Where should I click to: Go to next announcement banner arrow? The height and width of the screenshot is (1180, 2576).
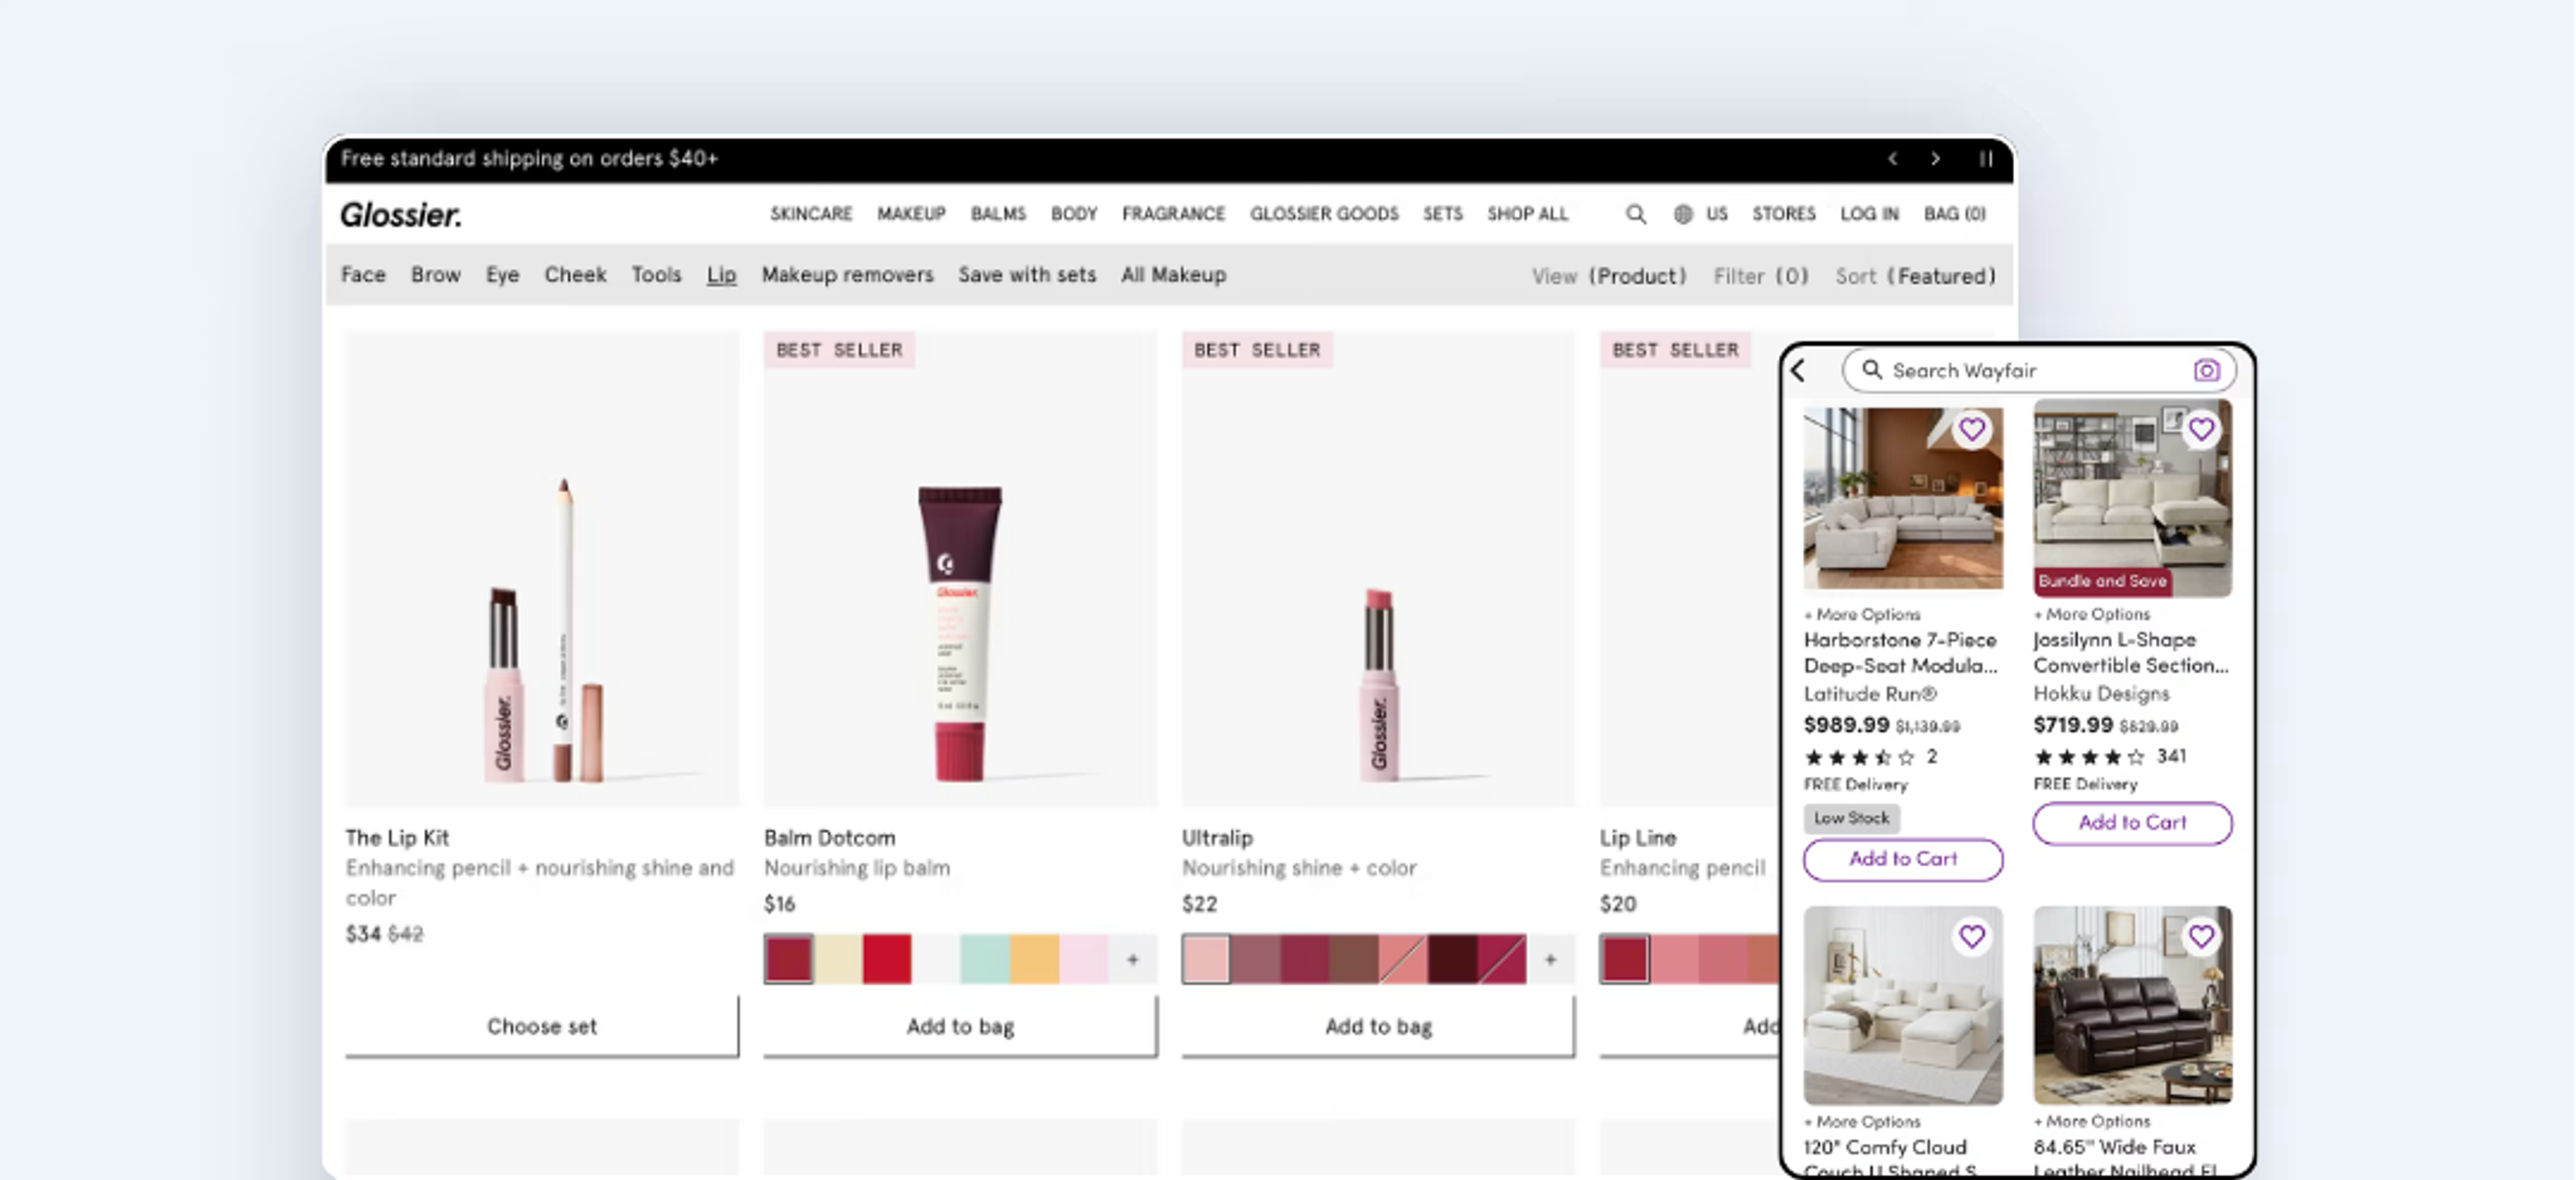click(x=1935, y=159)
